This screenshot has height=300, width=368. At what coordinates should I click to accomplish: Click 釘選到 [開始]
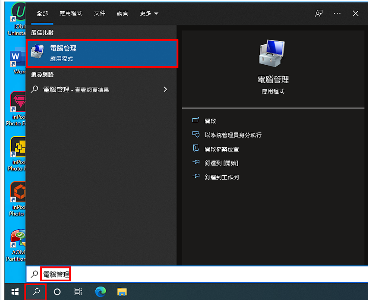[x=221, y=163]
